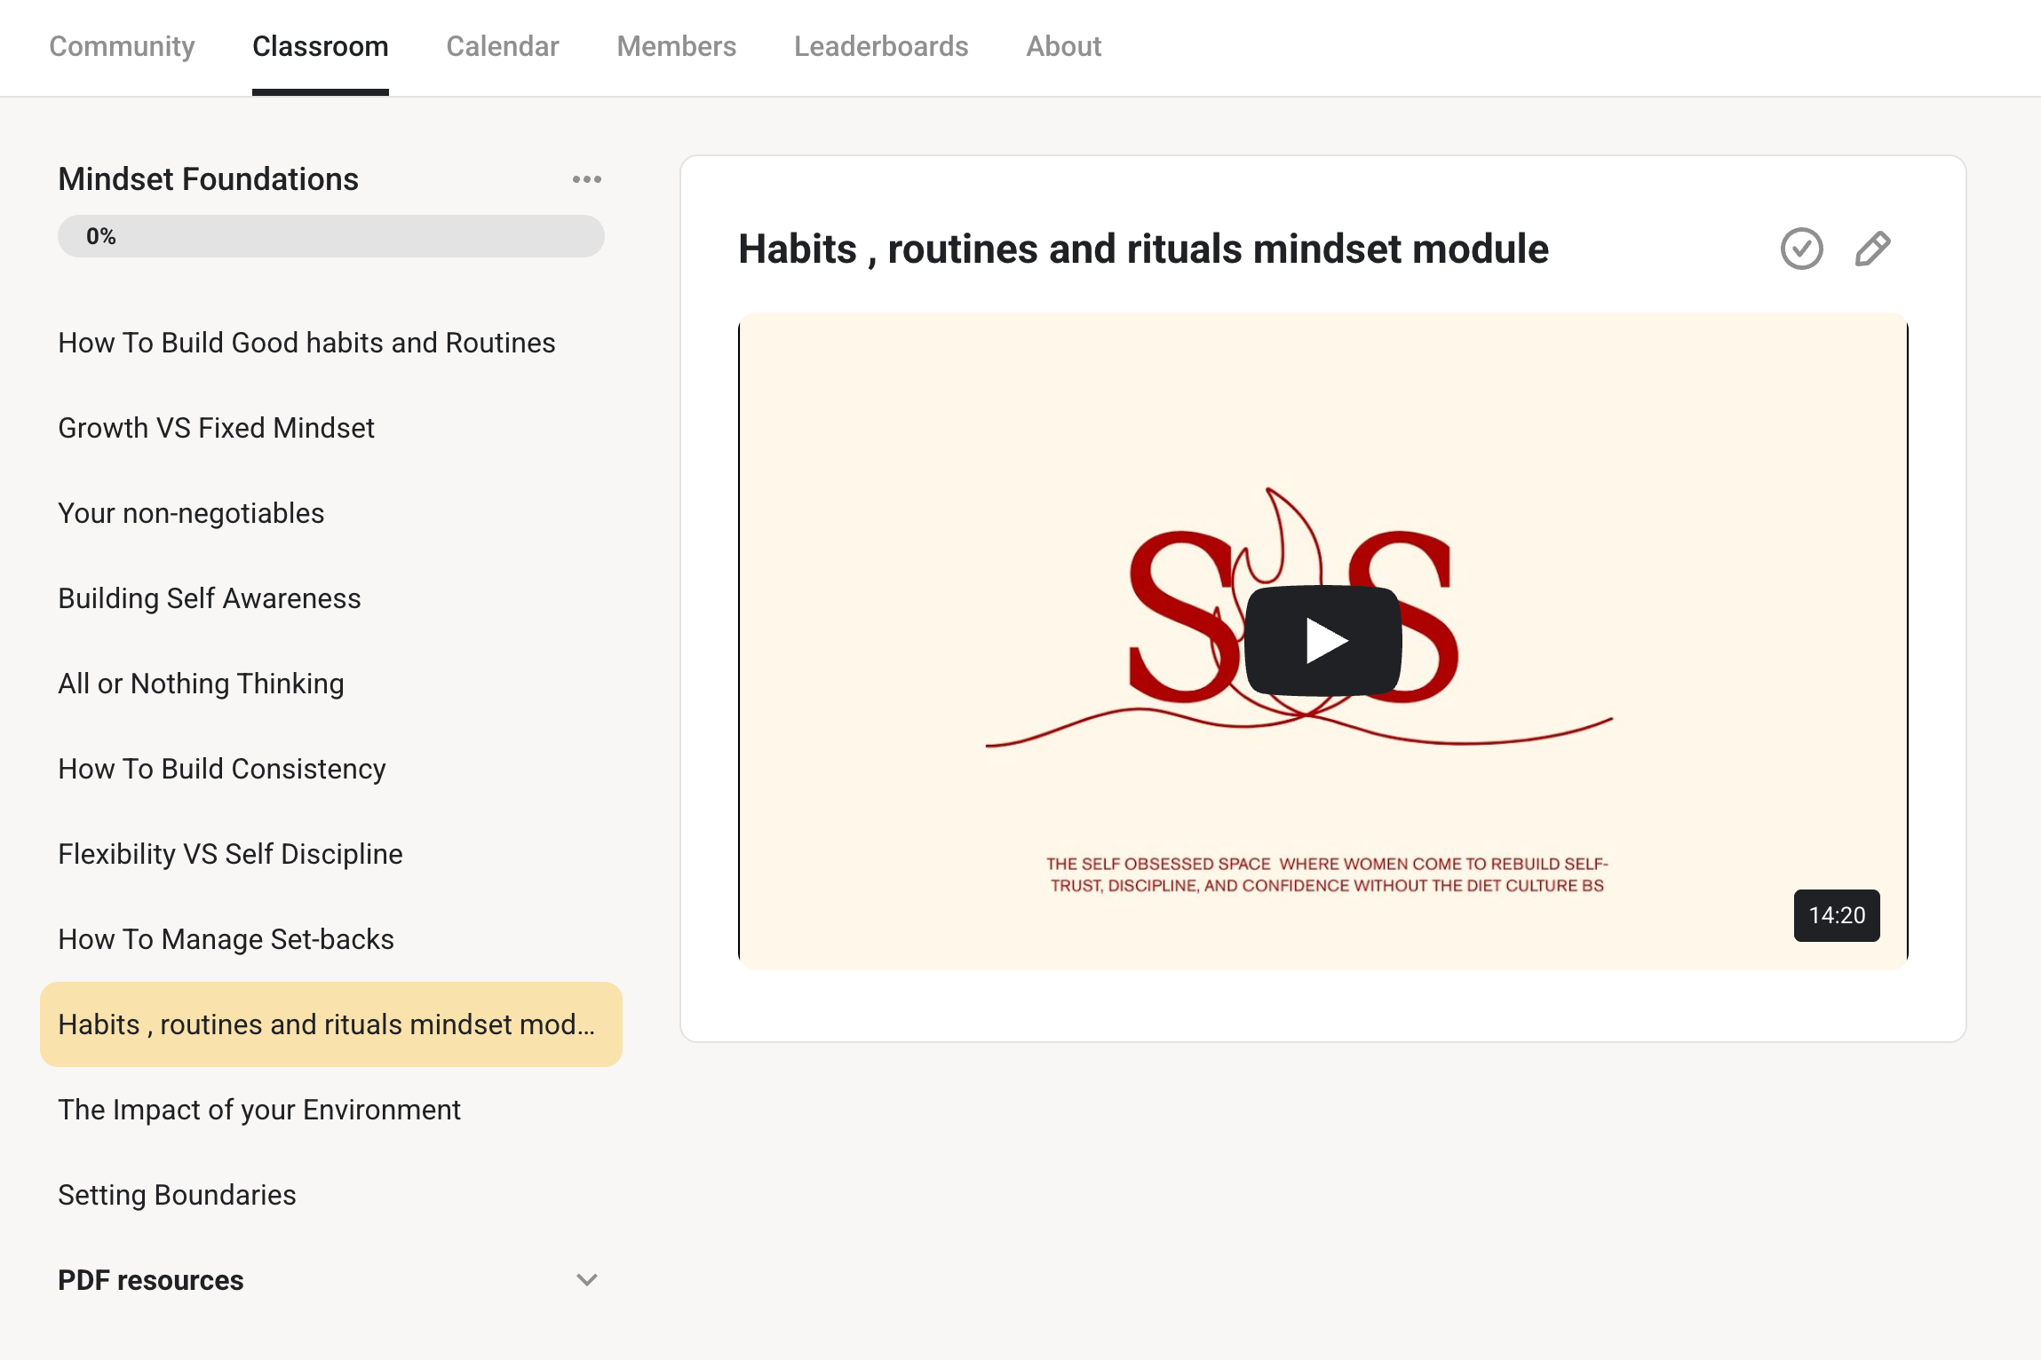Expand the PDF resources section

click(x=151, y=1280)
